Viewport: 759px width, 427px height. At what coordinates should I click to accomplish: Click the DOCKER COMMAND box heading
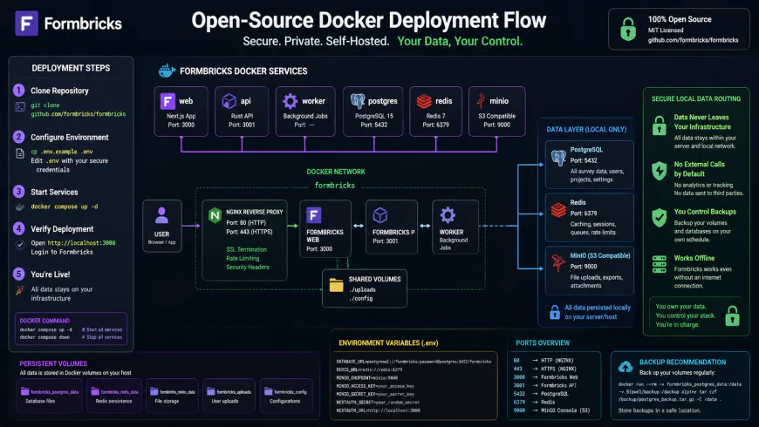44,321
